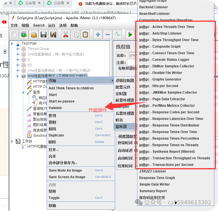218x211 pixels.
Task: Click the gear icon of Thread Group
Action: point(24,49)
